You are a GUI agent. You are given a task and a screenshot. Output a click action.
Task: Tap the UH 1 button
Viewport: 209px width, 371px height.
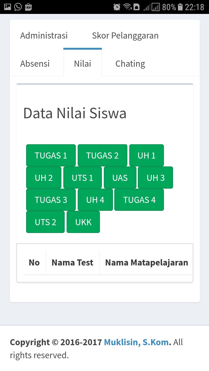pyautogui.click(x=146, y=155)
